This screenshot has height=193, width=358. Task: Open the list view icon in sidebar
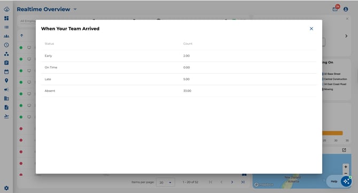6,27
